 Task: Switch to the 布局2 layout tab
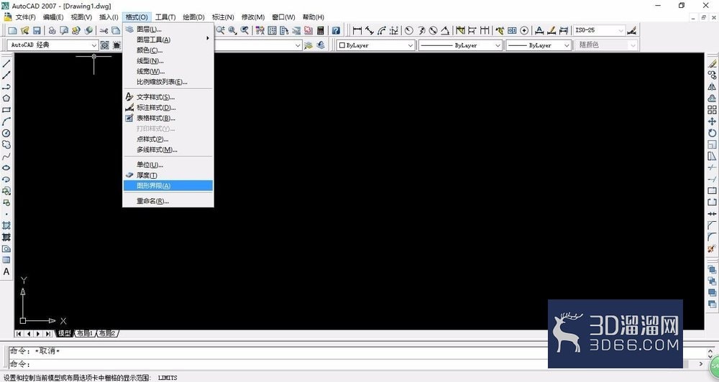pos(107,333)
